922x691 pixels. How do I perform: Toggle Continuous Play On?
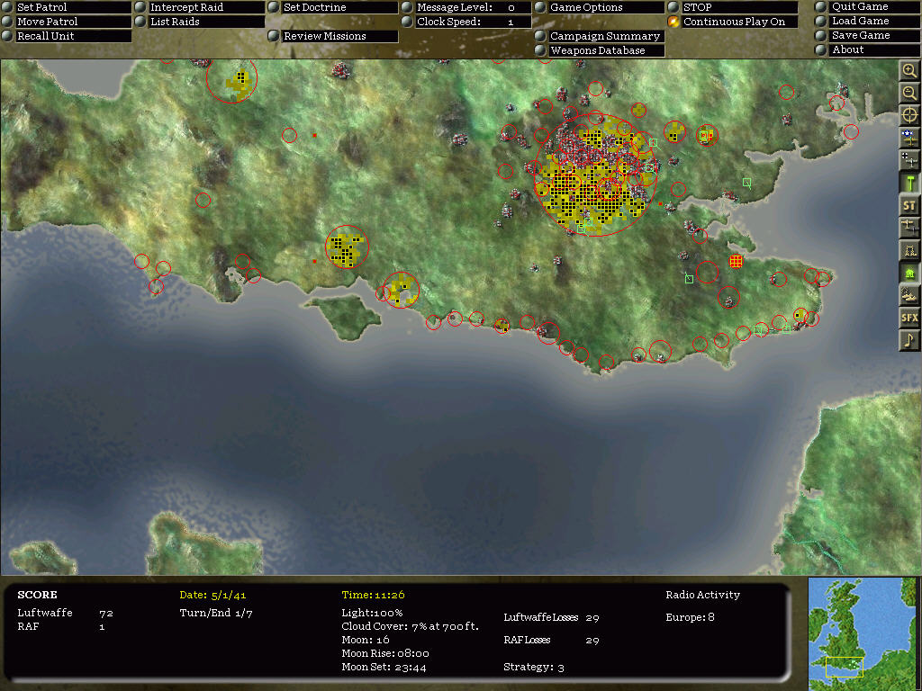pyautogui.click(x=733, y=22)
